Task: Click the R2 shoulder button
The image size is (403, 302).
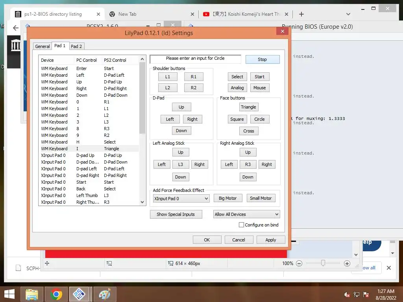Action: [x=194, y=88]
